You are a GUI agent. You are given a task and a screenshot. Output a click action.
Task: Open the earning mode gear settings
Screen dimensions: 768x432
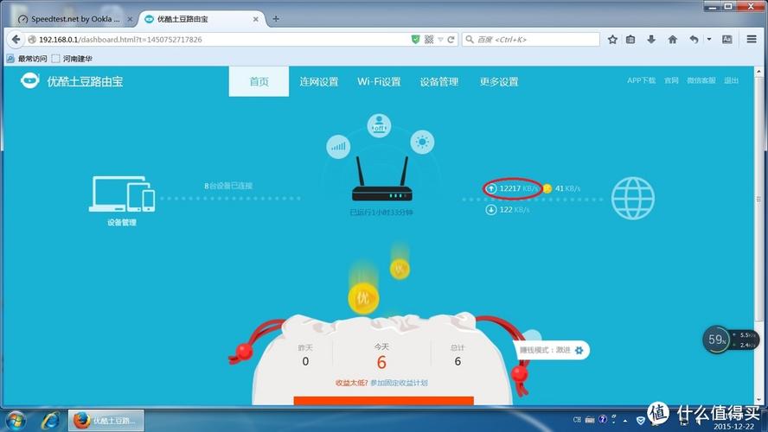click(x=579, y=350)
